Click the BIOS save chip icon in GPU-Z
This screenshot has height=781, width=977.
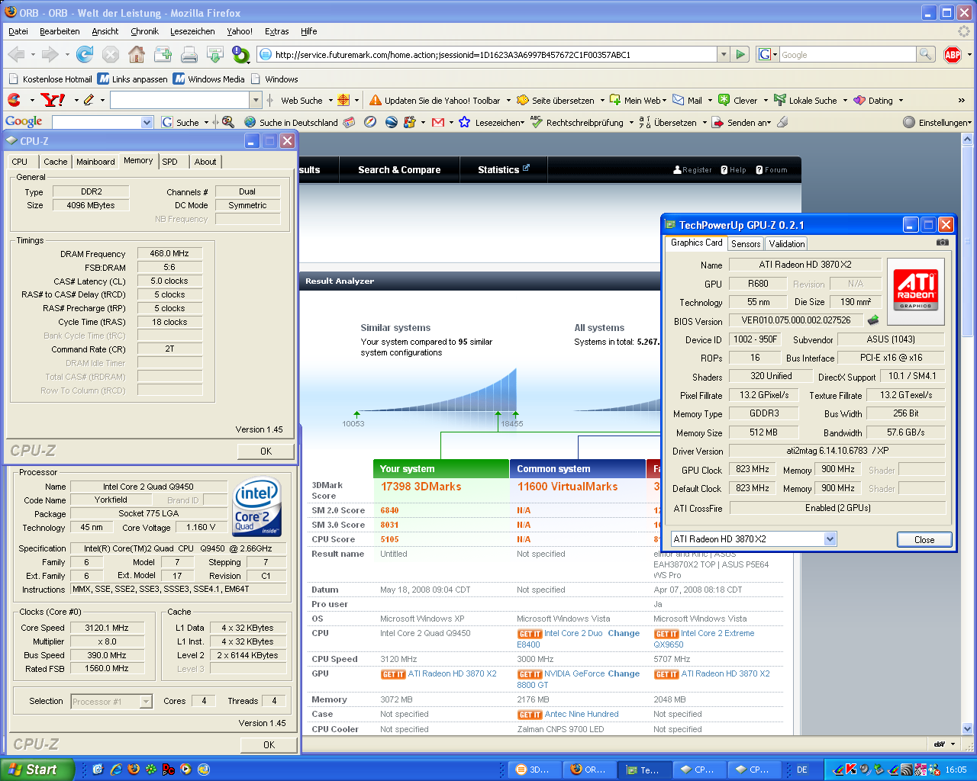tap(873, 320)
